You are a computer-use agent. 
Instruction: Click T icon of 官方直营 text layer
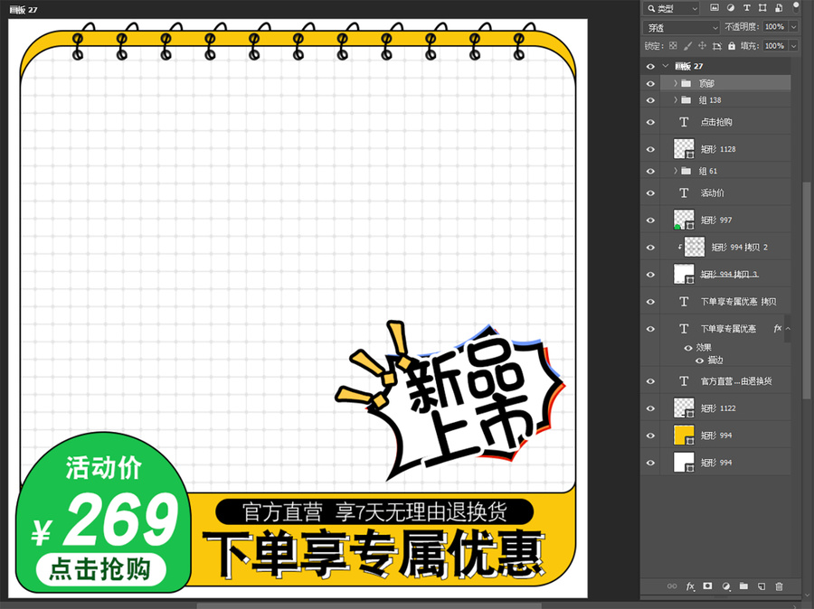point(684,381)
